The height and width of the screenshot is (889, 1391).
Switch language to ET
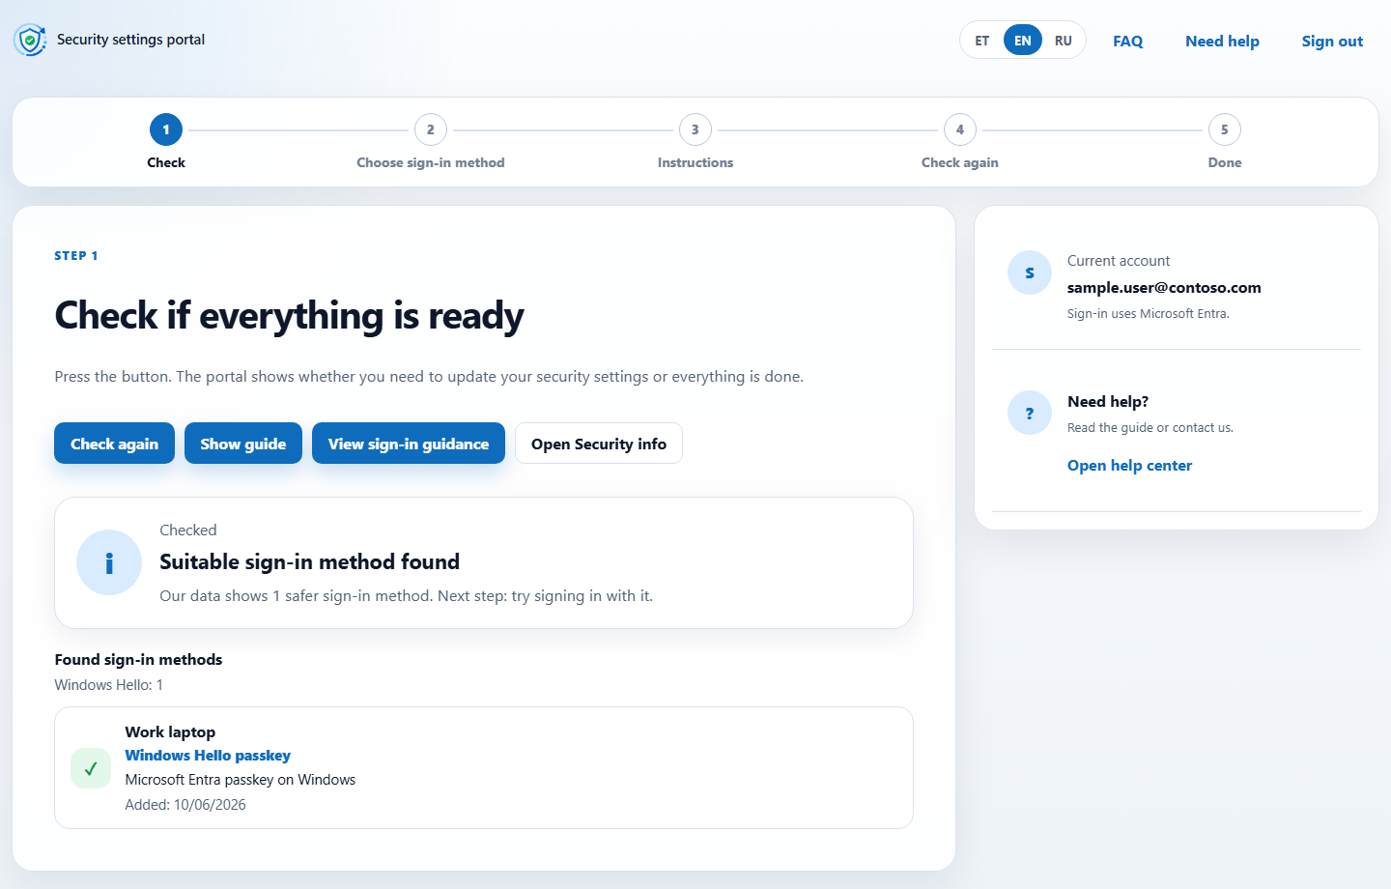[x=982, y=41]
